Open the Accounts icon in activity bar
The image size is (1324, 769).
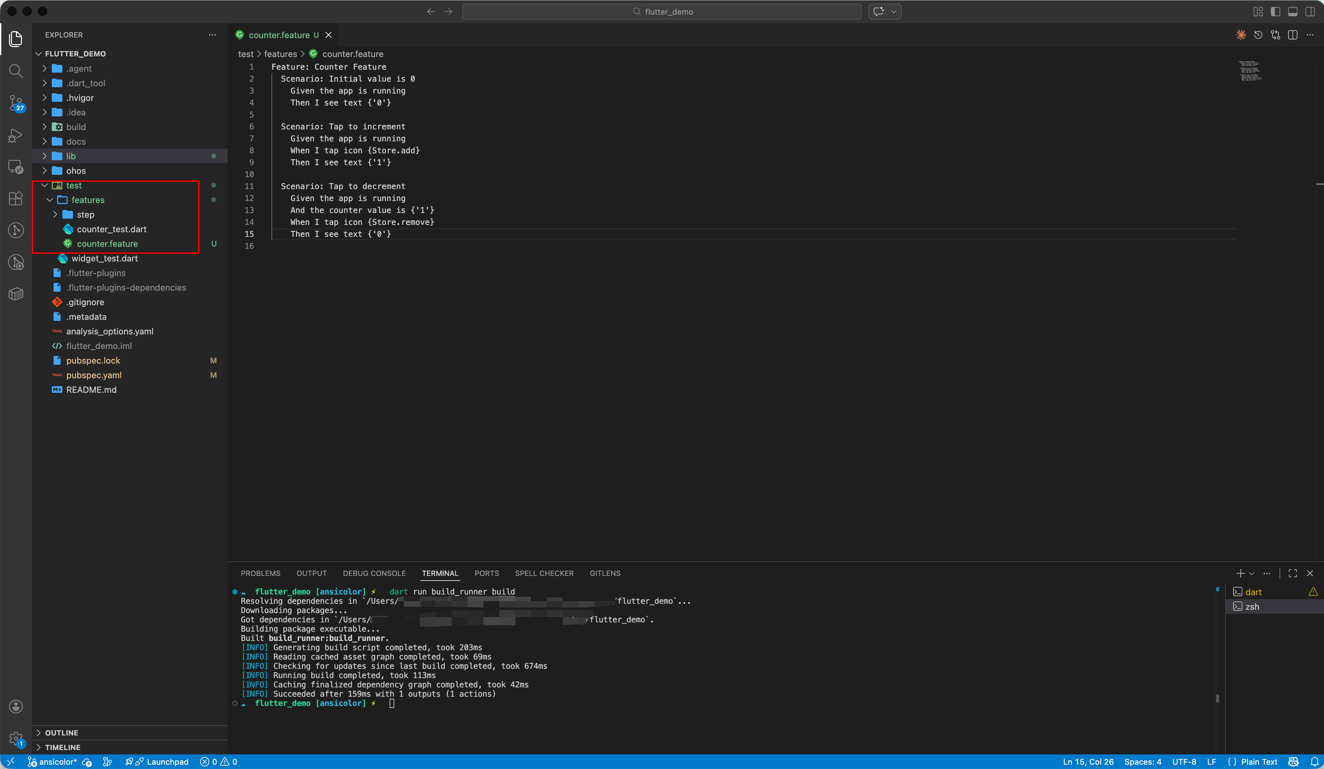pos(16,707)
